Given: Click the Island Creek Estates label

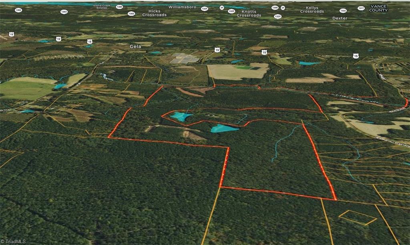Looking at the screenshot, I should point(100,7).
